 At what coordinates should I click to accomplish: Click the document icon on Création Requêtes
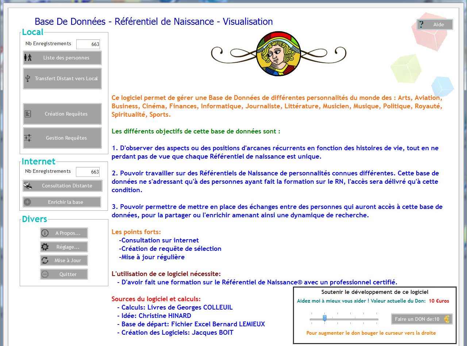pos(28,114)
